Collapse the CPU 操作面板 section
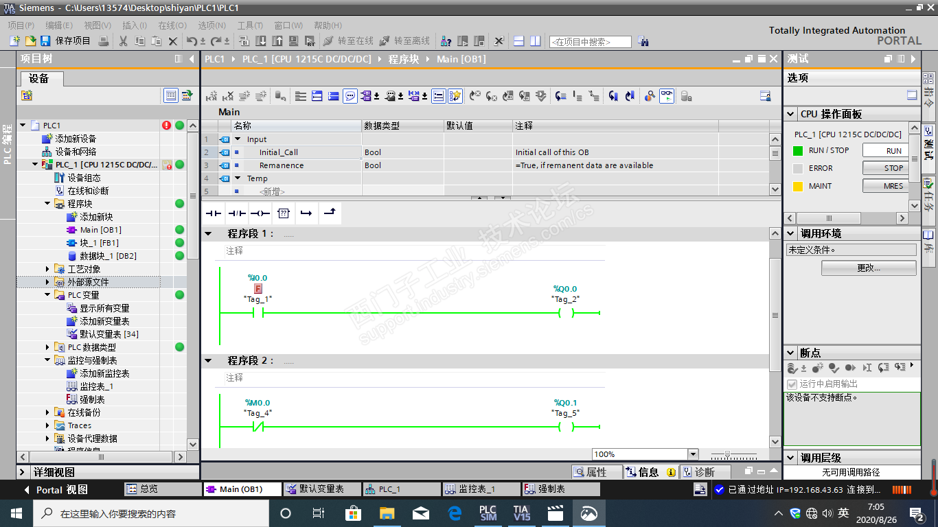The width and height of the screenshot is (938, 527). [791, 114]
